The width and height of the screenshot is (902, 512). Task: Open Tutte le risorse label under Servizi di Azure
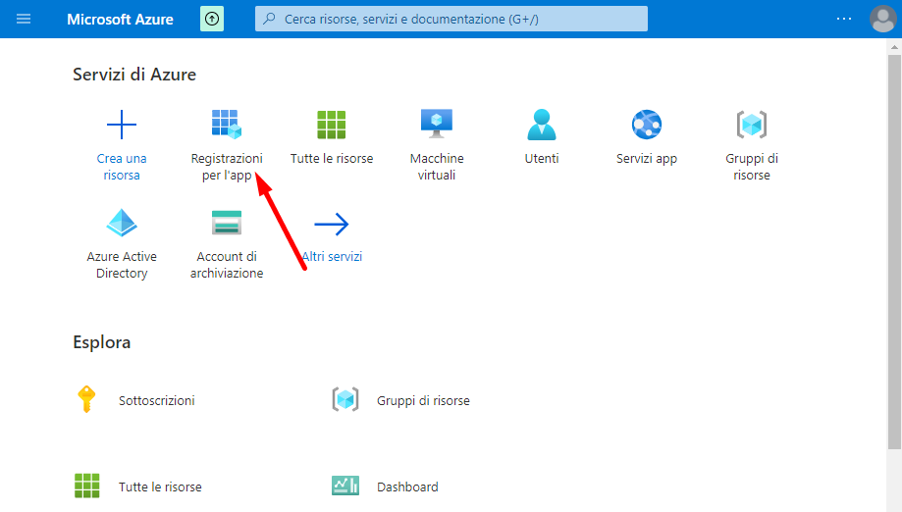(332, 159)
